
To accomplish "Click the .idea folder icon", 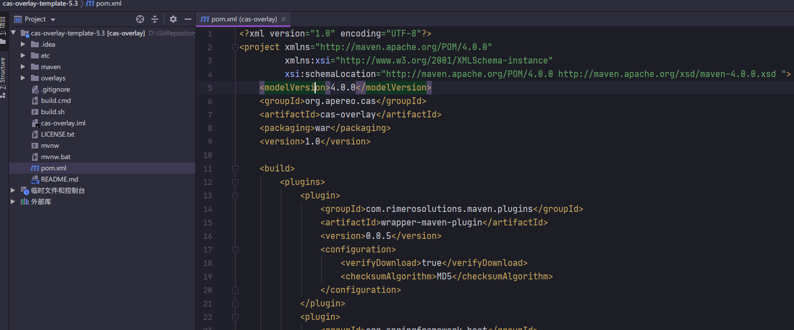I will tap(35, 44).
